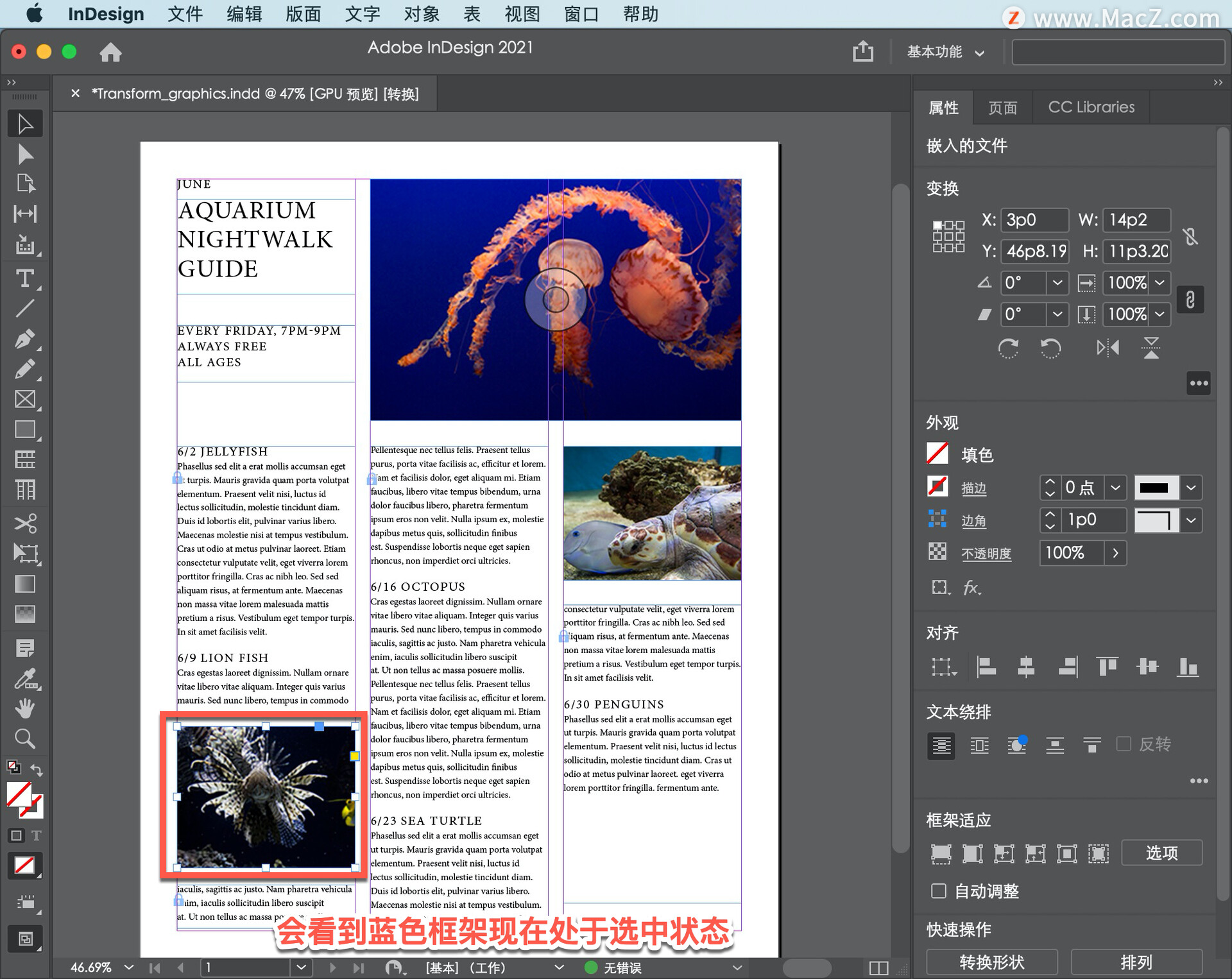The image size is (1232, 979).
Task: Enable the 自动调整 auto-fit checkbox
Action: 939,891
